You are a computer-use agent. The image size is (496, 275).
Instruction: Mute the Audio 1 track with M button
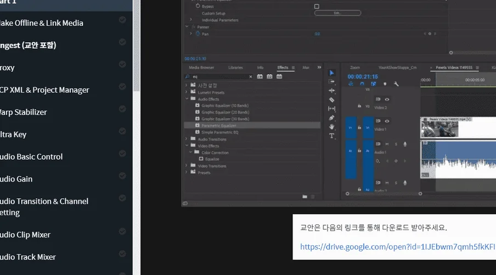[387, 144]
